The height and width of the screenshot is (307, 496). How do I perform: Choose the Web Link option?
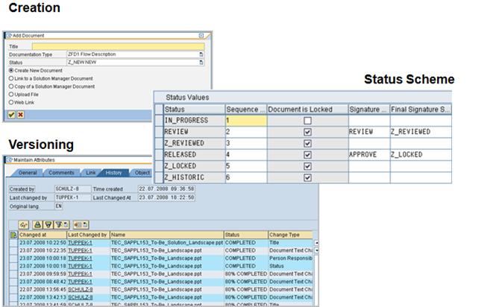pos(11,102)
